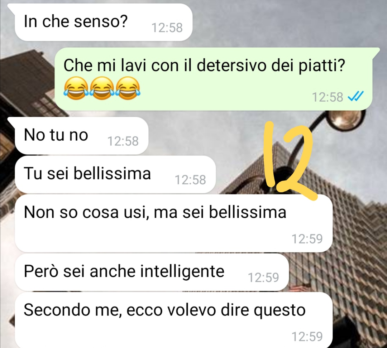Screen dimensions: 387x348
Task: Select the "Tu sei bellissima" message
Action: coord(115,174)
